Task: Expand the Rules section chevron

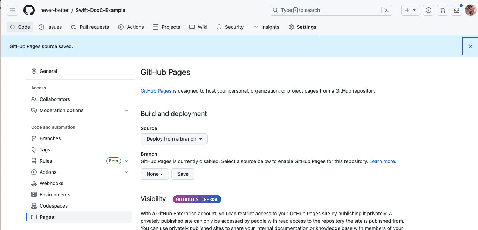Action: [127, 161]
